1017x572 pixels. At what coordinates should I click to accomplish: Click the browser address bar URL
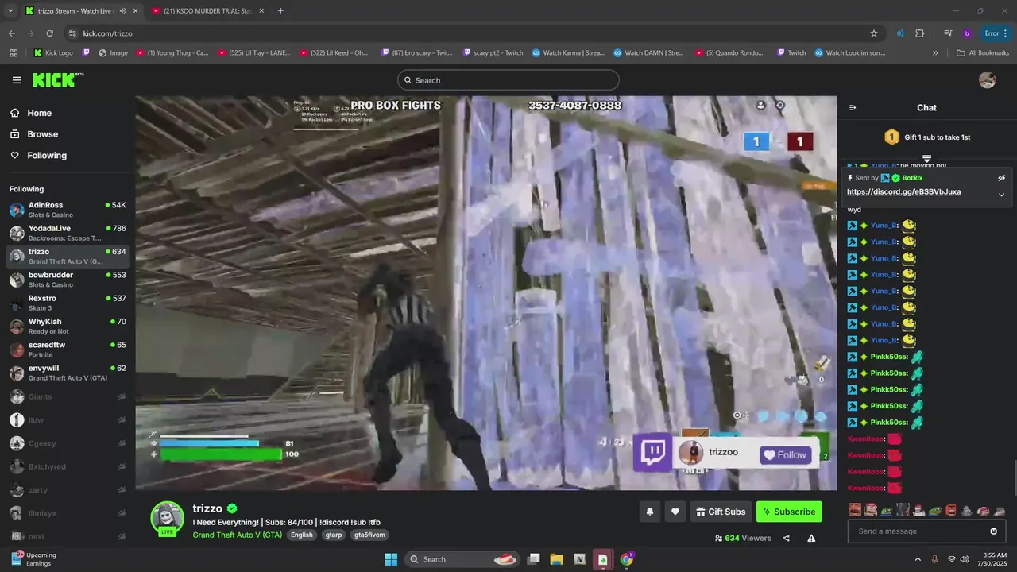107,33
